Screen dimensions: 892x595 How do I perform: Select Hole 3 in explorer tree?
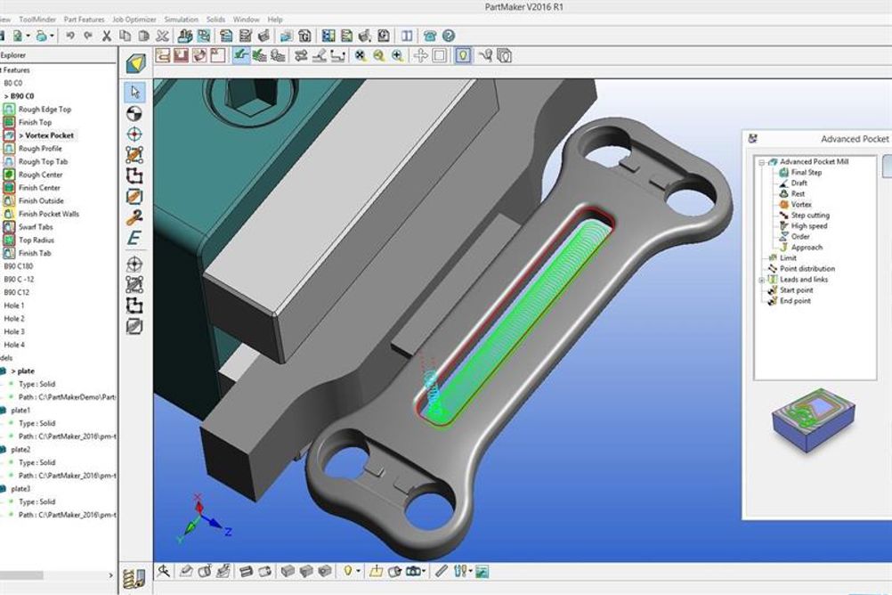coord(14,332)
